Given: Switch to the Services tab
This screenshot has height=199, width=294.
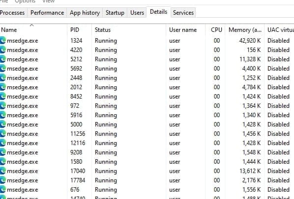Looking at the screenshot, I should click(x=183, y=13).
